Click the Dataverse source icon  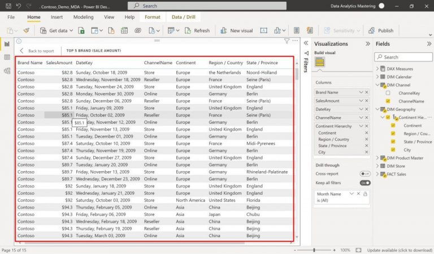138,30
